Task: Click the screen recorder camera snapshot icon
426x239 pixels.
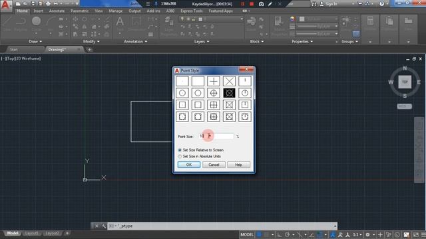Action: 261,4
